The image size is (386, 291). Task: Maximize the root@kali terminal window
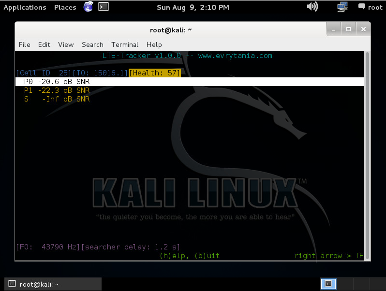pos(348,29)
